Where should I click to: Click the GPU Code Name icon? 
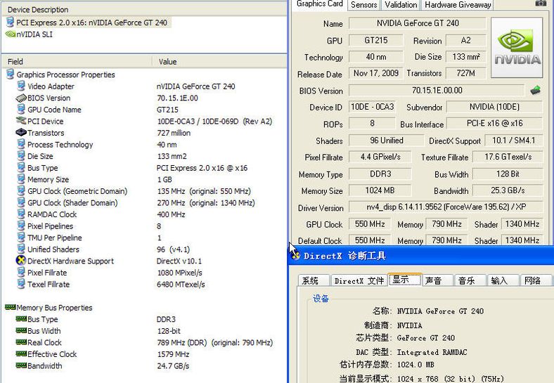21,109
